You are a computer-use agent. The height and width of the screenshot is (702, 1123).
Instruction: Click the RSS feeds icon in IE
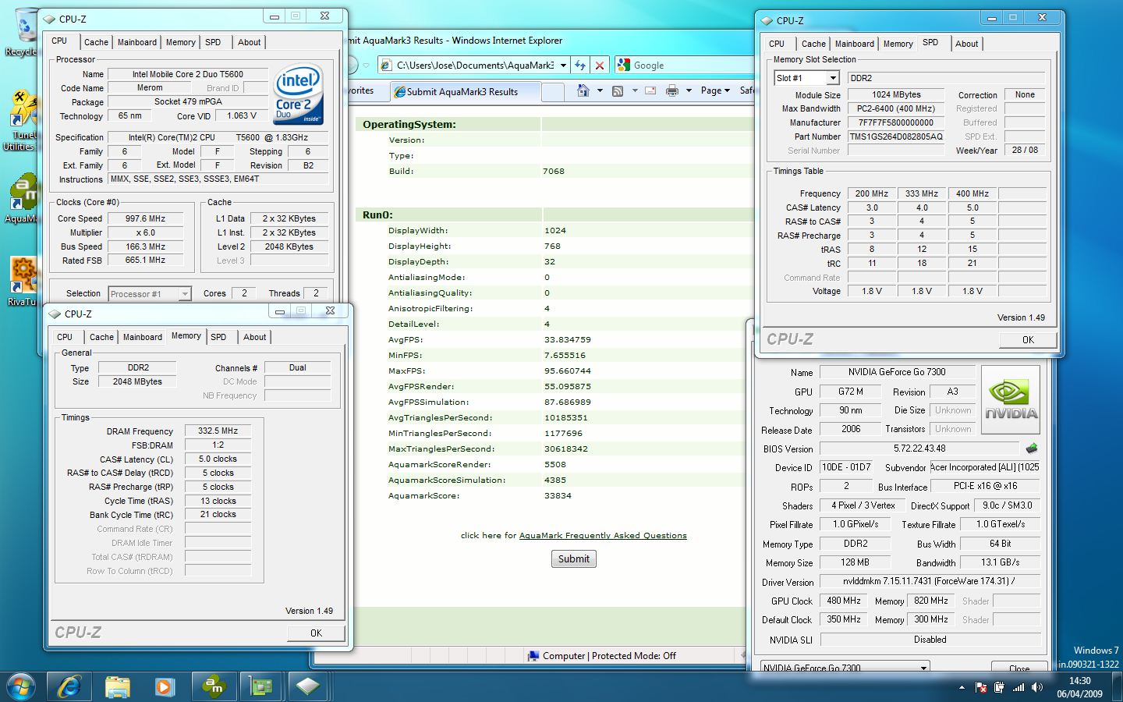tap(618, 91)
